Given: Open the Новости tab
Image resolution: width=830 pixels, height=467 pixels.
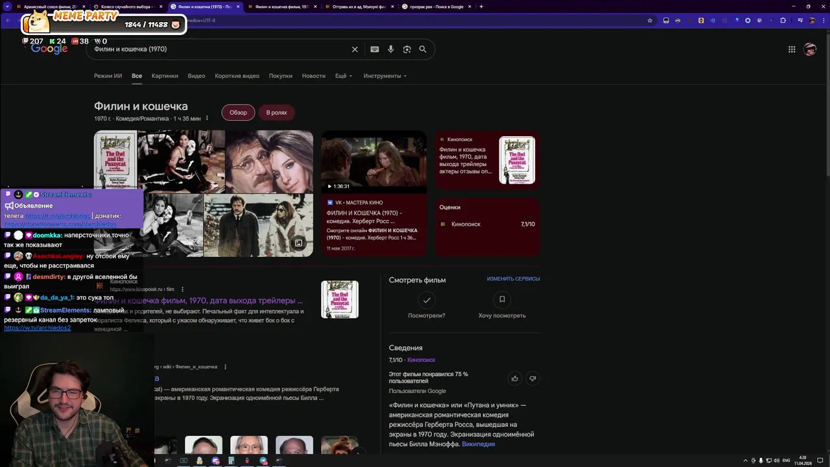Looking at the screenshot, I should (x=314, y=76).
